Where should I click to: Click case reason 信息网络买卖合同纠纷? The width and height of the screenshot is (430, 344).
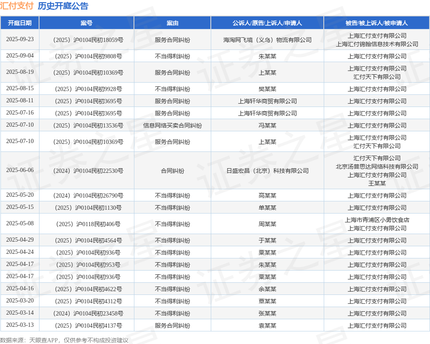click(172, 125)
